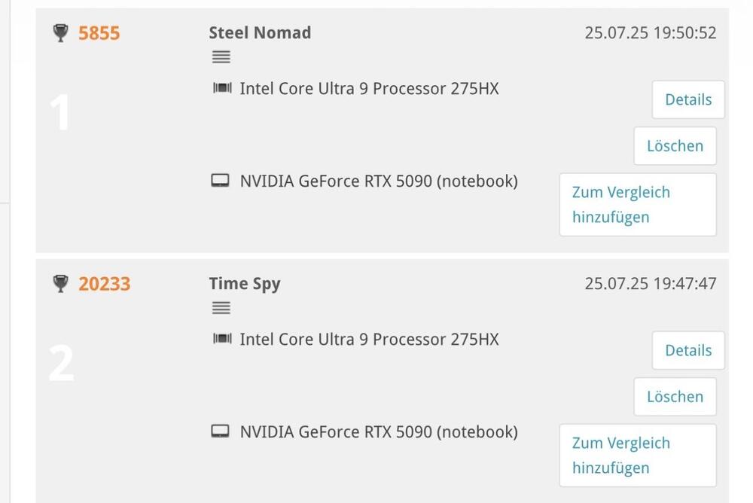
Task: Select the Steel Nomad benchmark title
Action: click(260, 32)
